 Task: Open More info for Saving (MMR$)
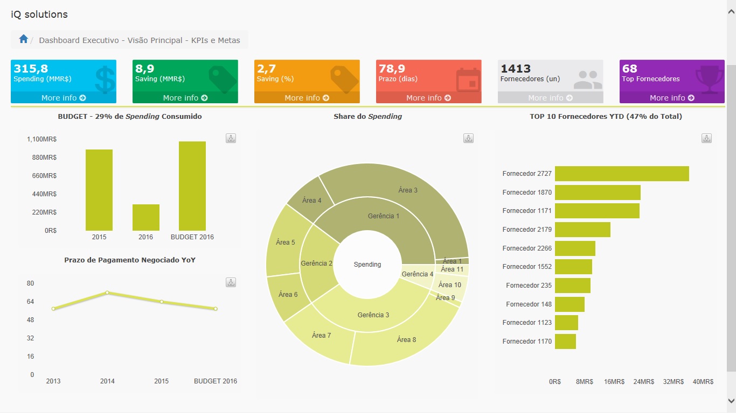coord(185,98)
